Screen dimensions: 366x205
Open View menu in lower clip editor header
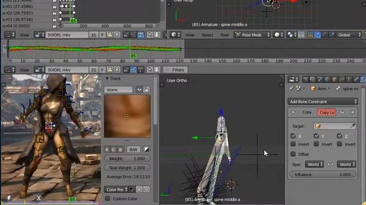[24, 69]
